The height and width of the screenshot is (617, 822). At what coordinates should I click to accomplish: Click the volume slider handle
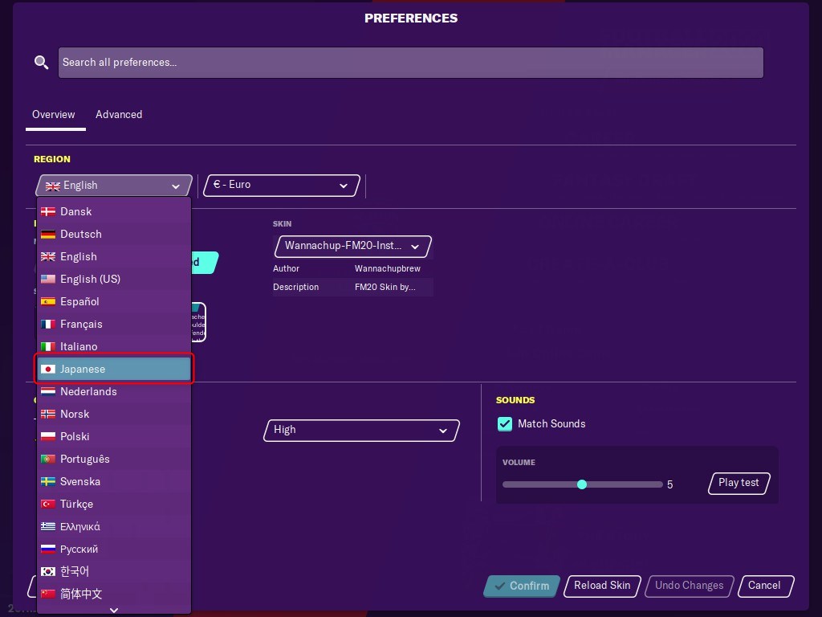click(x=582, y=484)
